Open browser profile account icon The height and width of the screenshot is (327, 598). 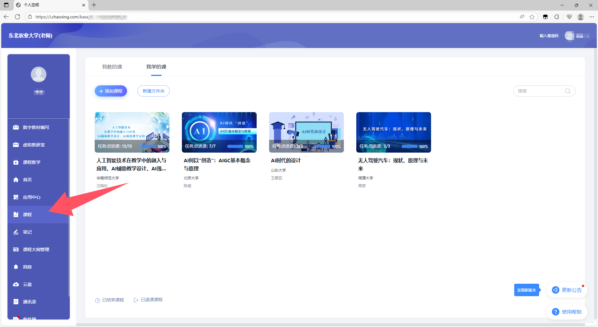click(581, 17)
